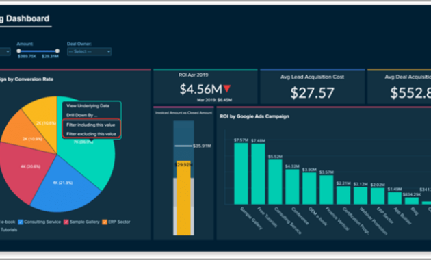Click the Avg Lead Acquisition Cost $27.57 card
This screenshot has height=260, width=431.
(312, 87)
